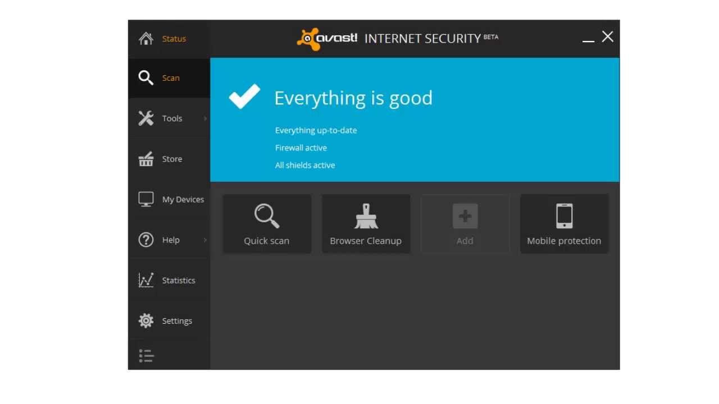Click the white checkmark status icon
The height and width of the screenshot is (404, 719).
coord(245,97)
